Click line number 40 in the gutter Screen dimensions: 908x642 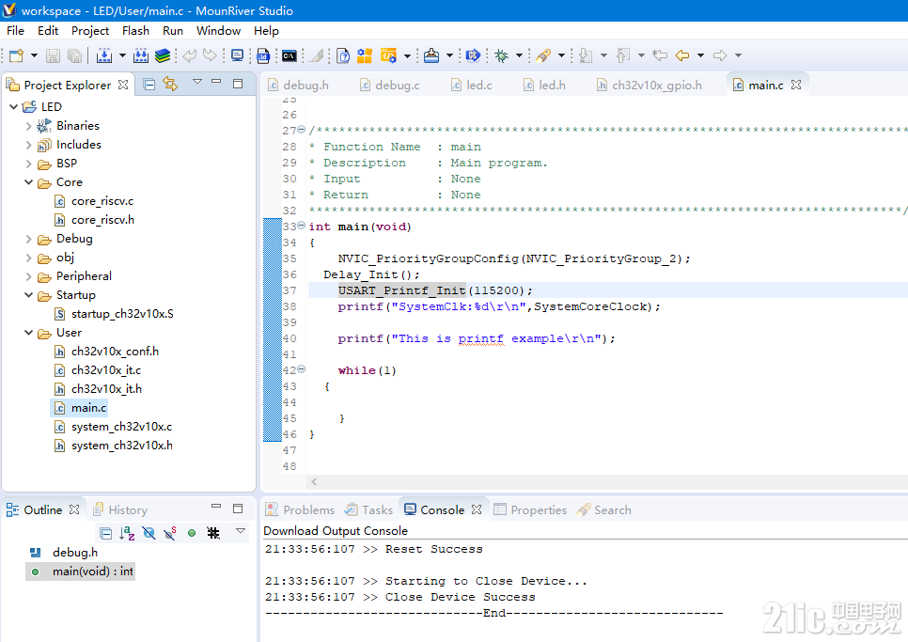coord(290,338)
